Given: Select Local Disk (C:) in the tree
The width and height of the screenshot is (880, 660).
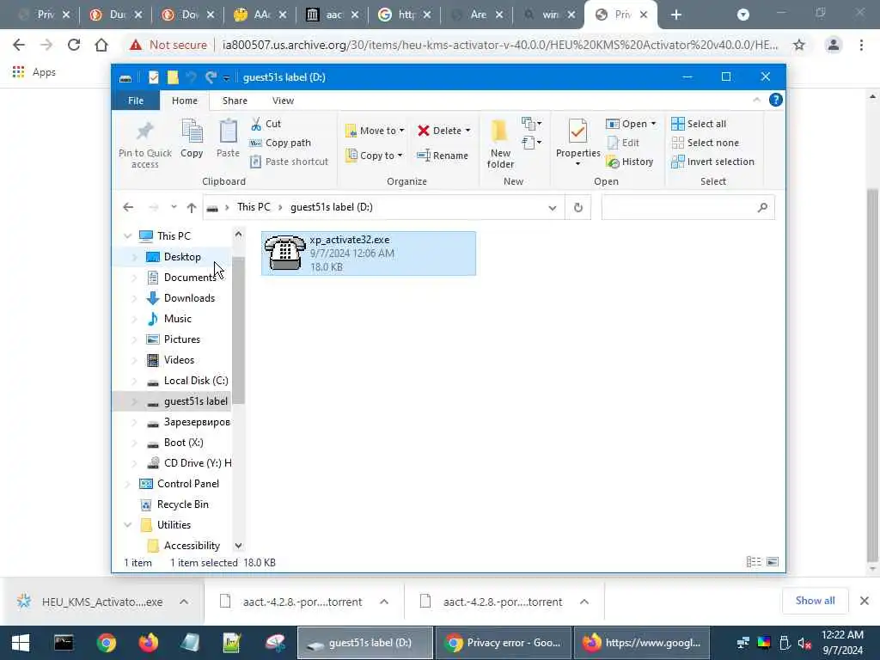Looking at the screenshot, I should pos(196,381).
